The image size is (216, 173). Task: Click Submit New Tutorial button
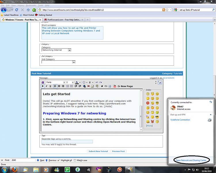click(x=98, y=151)
